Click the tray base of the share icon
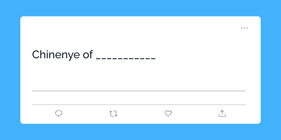The height and width of the screenshot is (140, 281). coord(222,116)
